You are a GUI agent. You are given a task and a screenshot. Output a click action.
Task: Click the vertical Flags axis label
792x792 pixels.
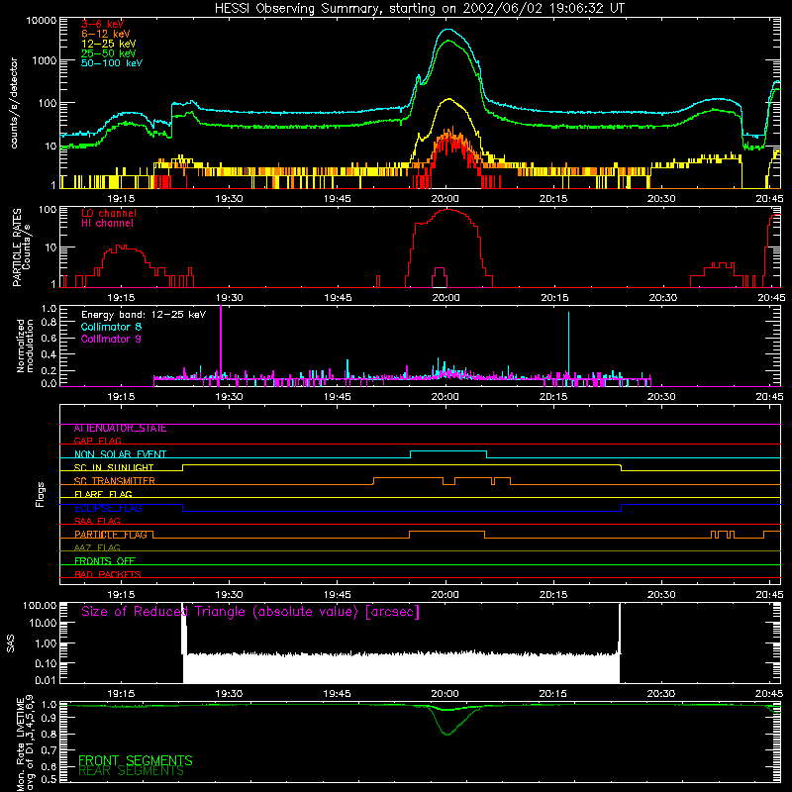tap(40, 494)
